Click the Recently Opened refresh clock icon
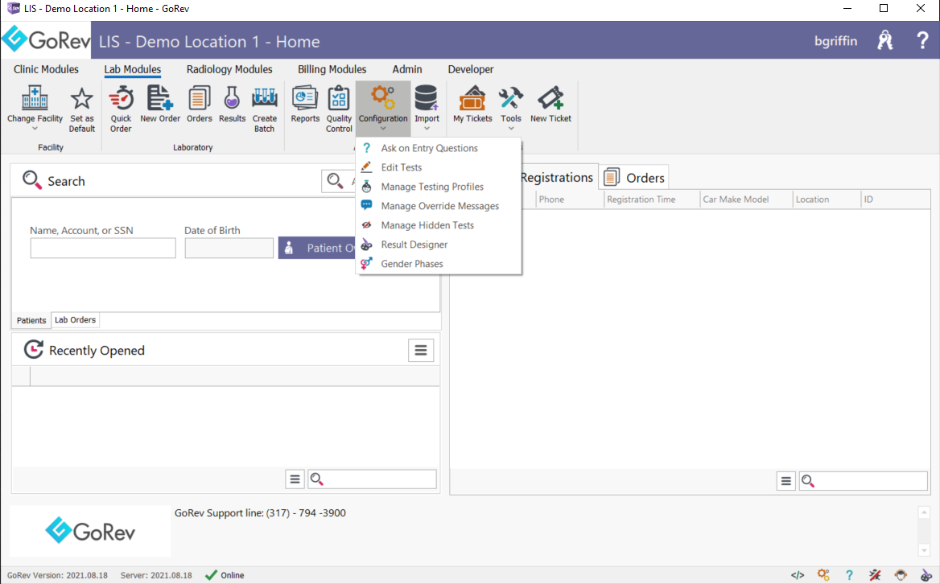 [34, 350]
